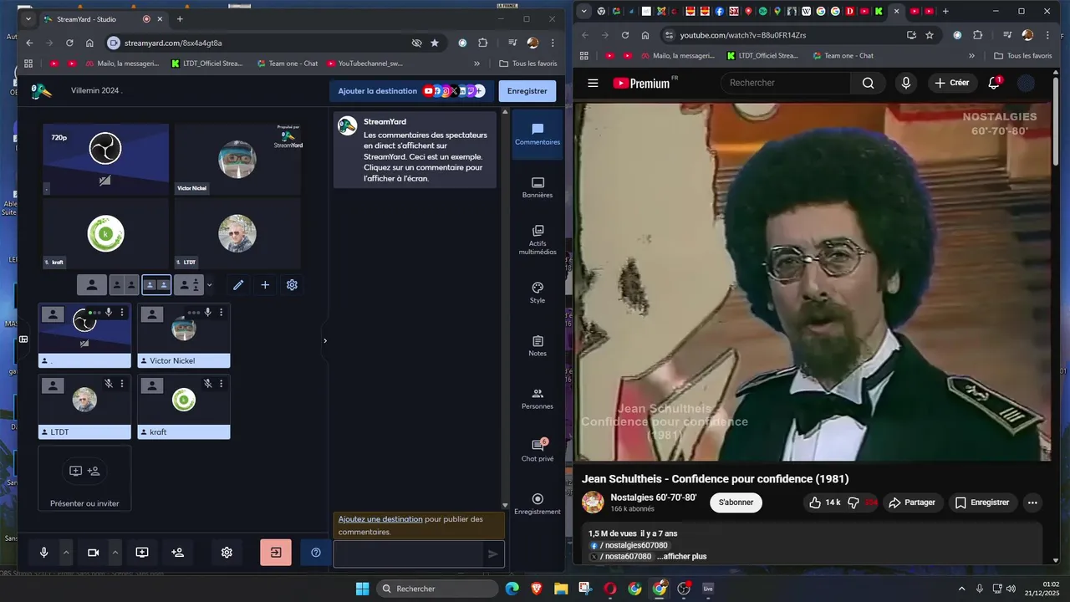This screenshot has width=1070, height=602.
Task: Expand microphone options arrow in bottom toolbar
Action: point(66,553)
